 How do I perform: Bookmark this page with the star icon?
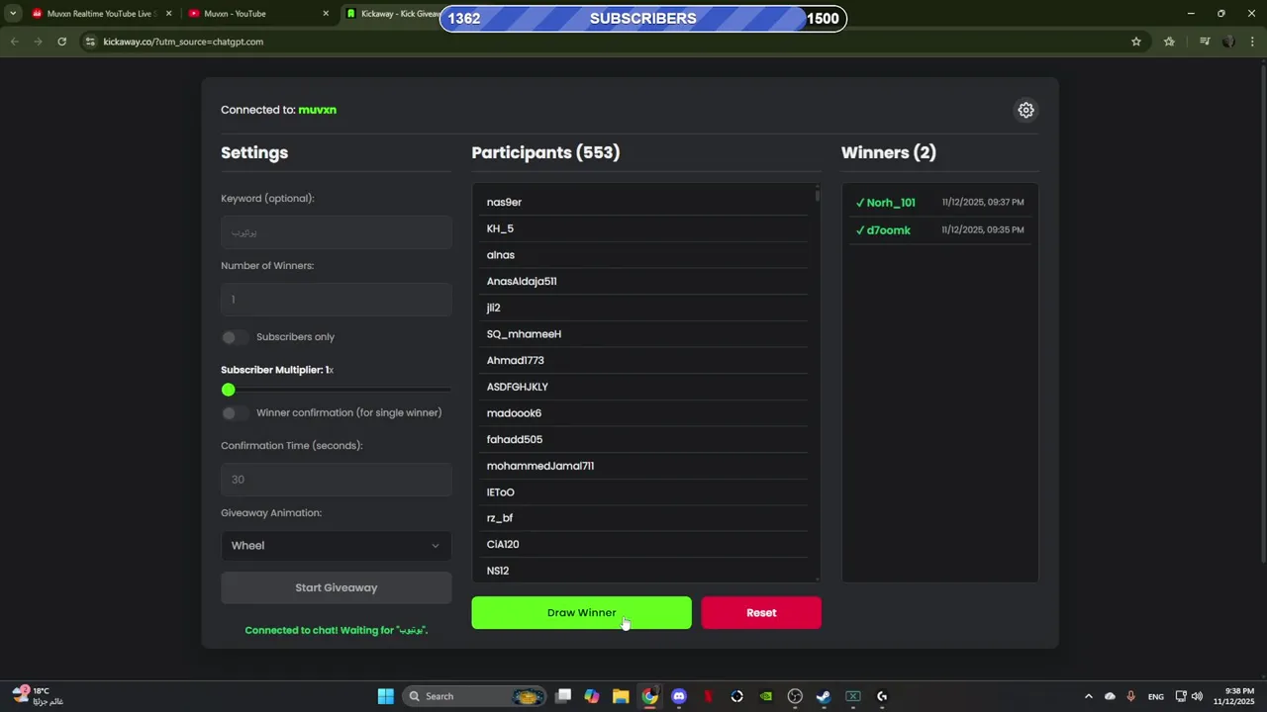1136,42
